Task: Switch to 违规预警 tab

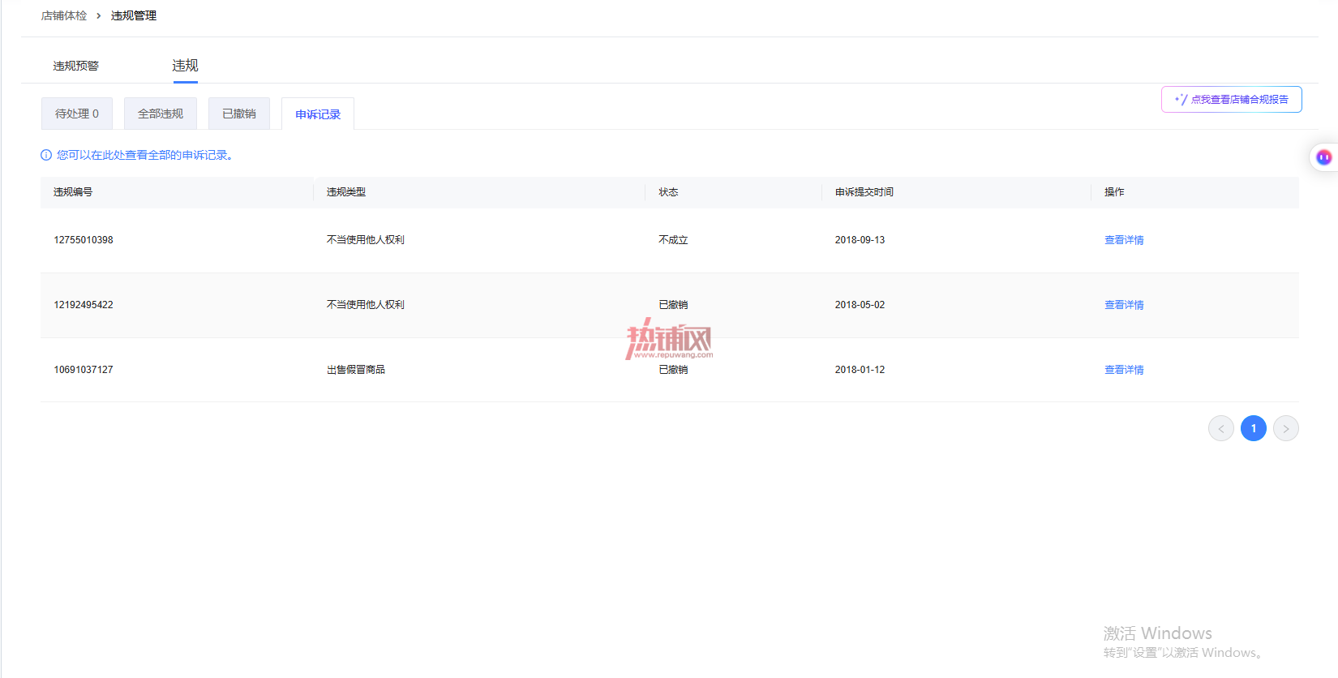Action: pyautogui.click(x=75, y=66)
